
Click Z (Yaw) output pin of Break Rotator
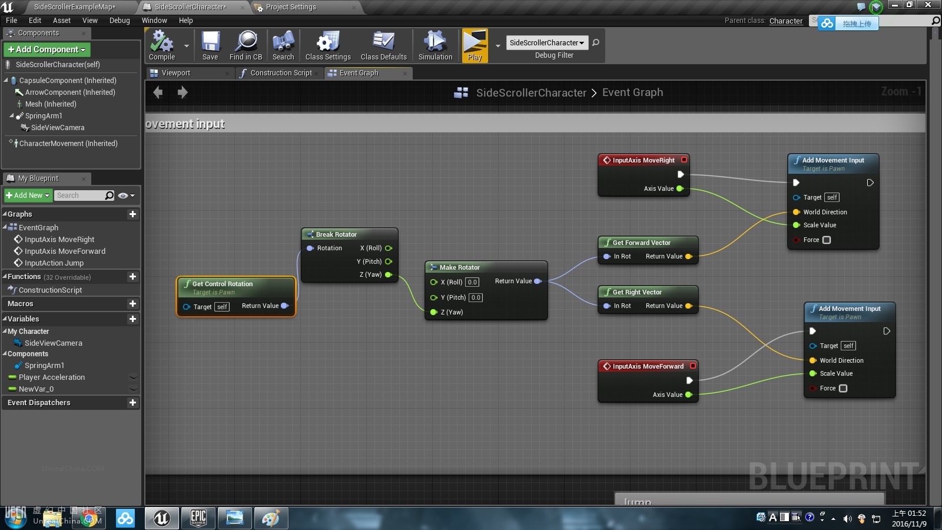coord(389,275)
